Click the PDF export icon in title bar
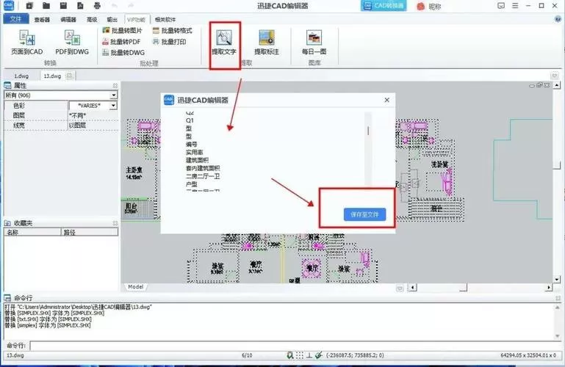This screenshot has height=367, width=565. click(x=80, y=6)
